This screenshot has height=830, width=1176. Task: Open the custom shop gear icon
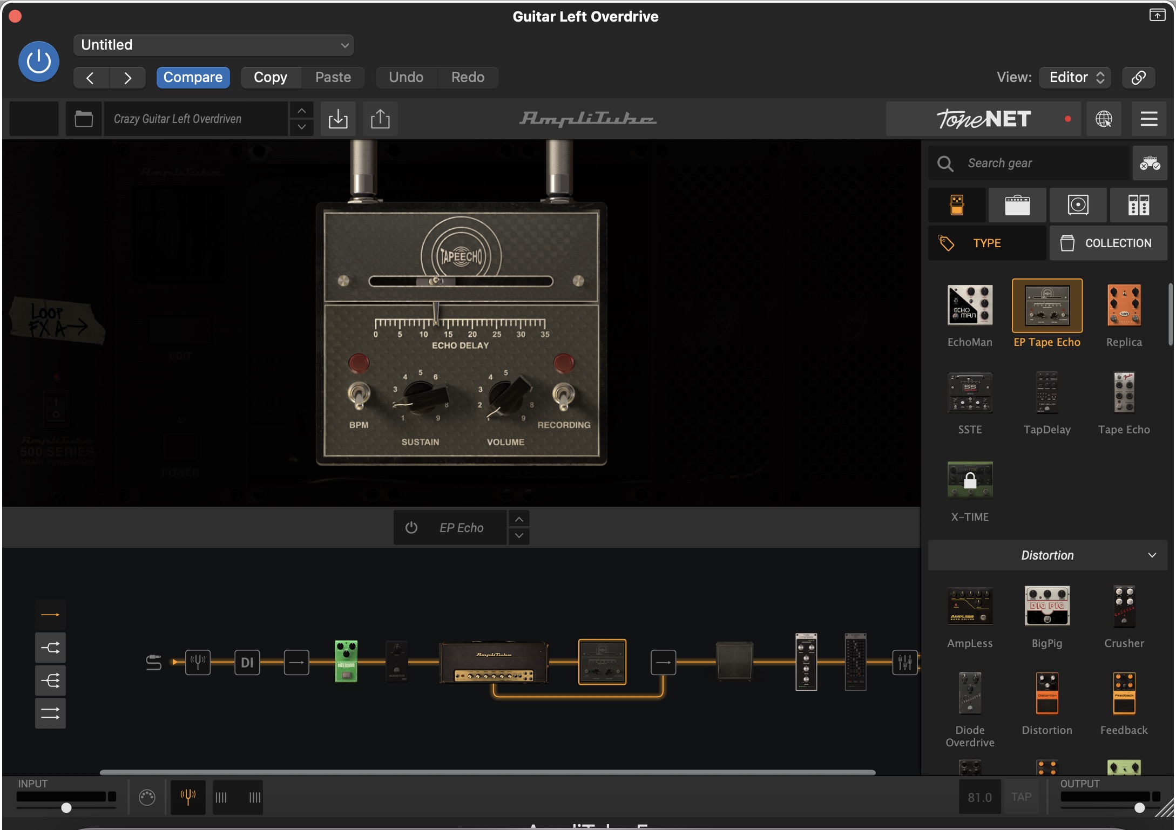click(x=1150, y=163)
